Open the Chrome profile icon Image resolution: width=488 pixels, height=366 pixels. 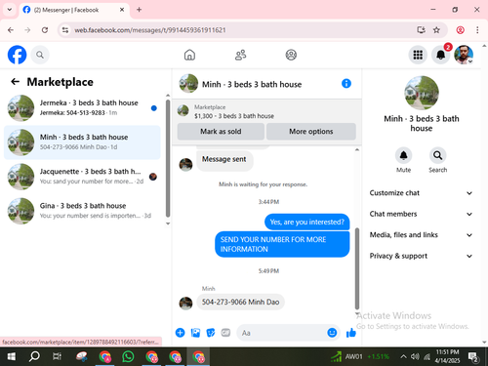coord(460,30)
